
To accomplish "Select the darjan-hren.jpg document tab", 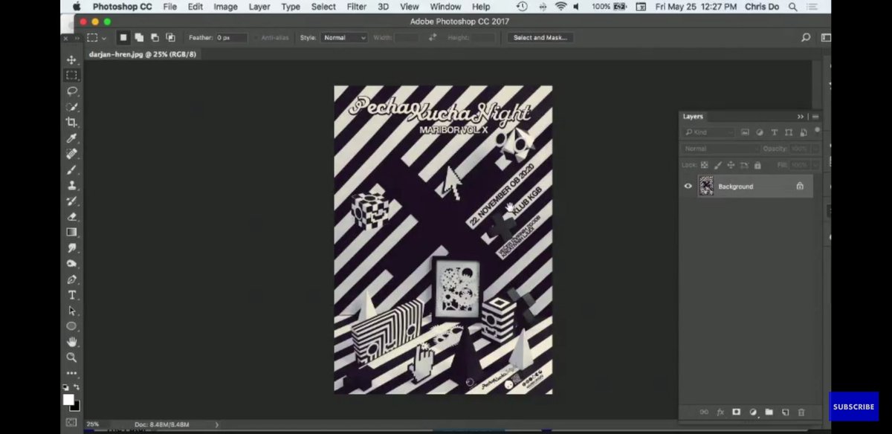I will [x=142, y=54].
